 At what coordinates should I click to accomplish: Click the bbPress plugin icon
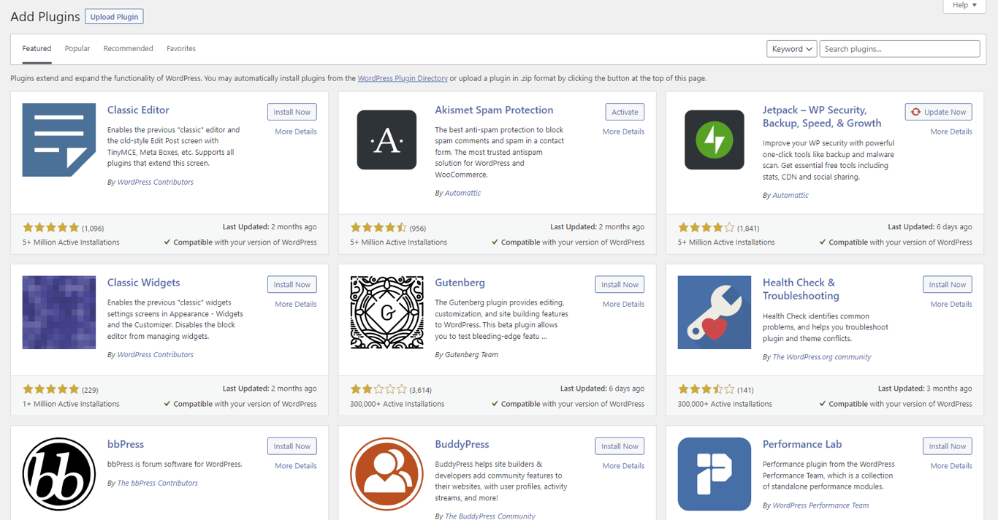[58, 473]
